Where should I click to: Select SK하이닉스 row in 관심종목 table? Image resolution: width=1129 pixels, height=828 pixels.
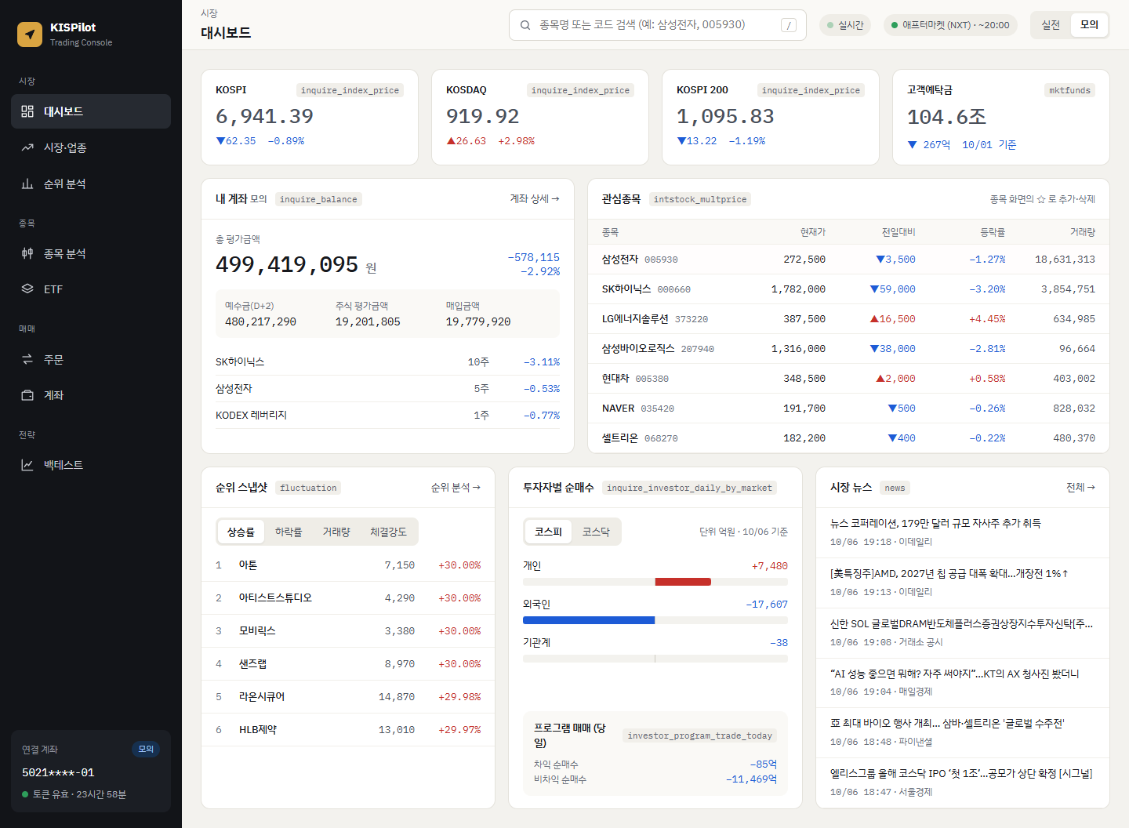tap(848, 289)
